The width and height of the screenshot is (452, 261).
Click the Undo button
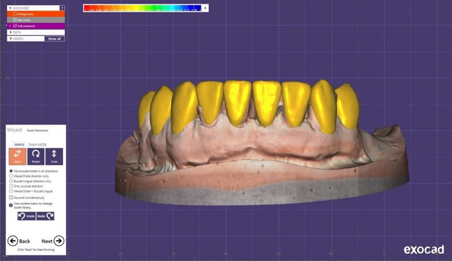pyautogui.click(x=26, y=216)
